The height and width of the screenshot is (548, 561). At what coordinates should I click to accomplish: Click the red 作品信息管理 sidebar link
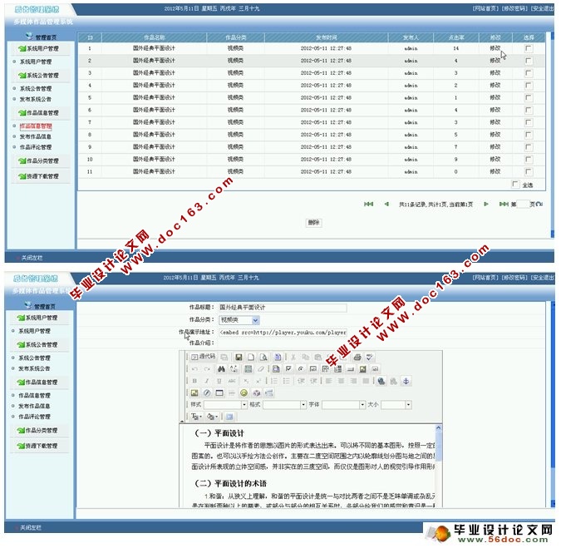36,126
